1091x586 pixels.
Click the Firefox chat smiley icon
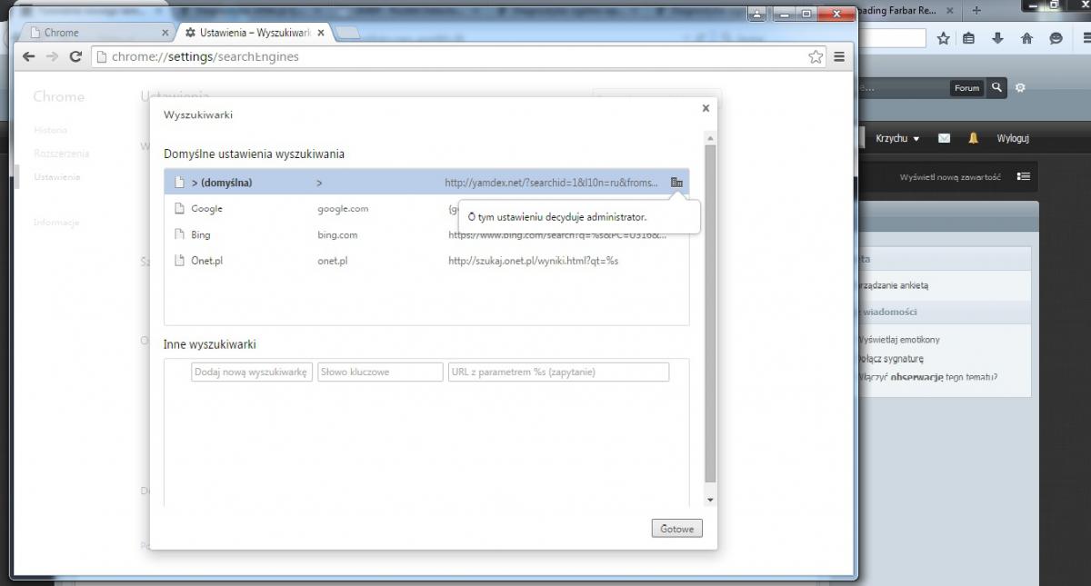tap(1056, 38)
